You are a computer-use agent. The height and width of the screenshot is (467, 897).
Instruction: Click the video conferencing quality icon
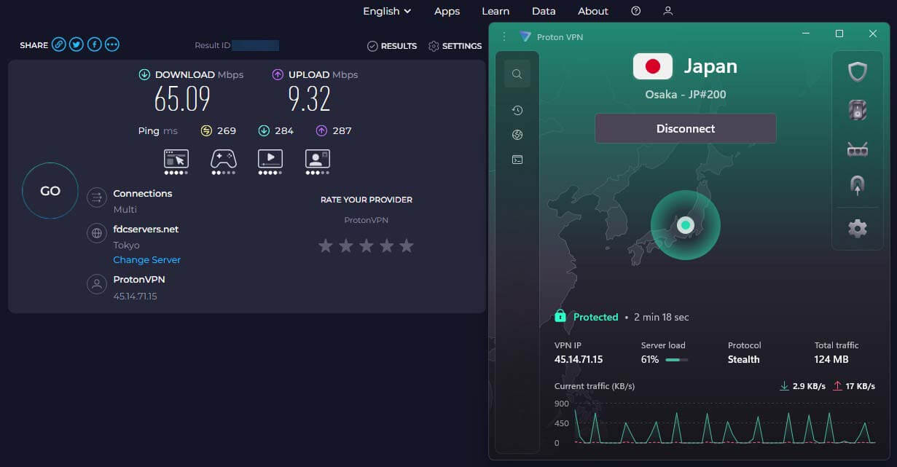coord(317,158)
